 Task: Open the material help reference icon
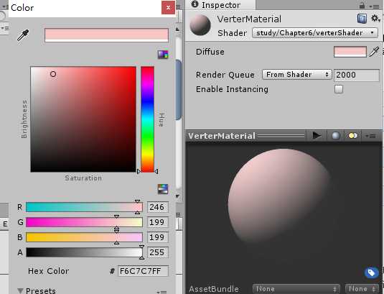[362, 19]
